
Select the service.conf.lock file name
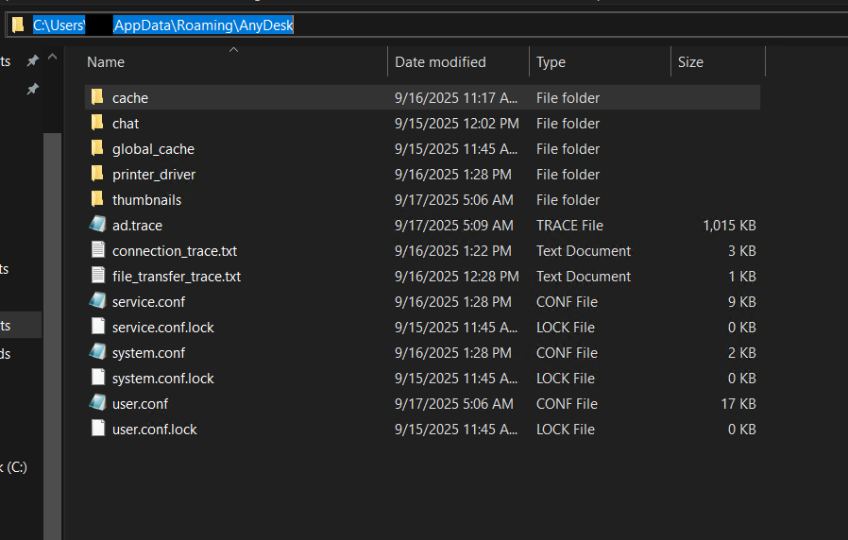point(162,327)
